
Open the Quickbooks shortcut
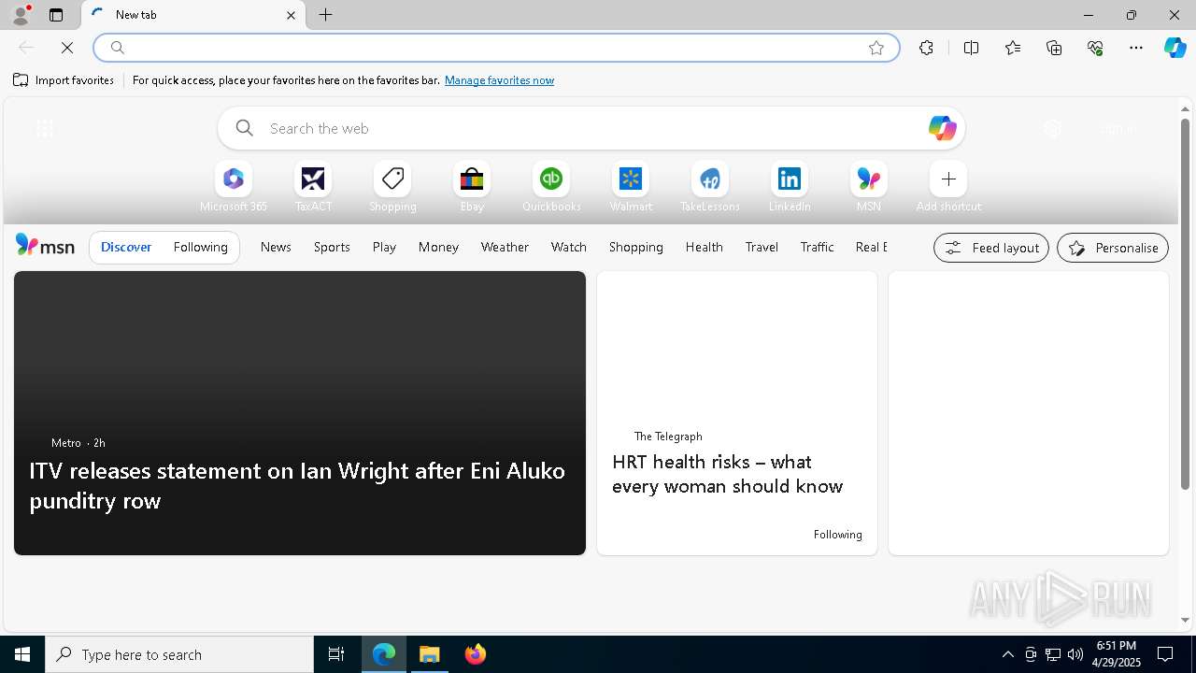point(551,187)
